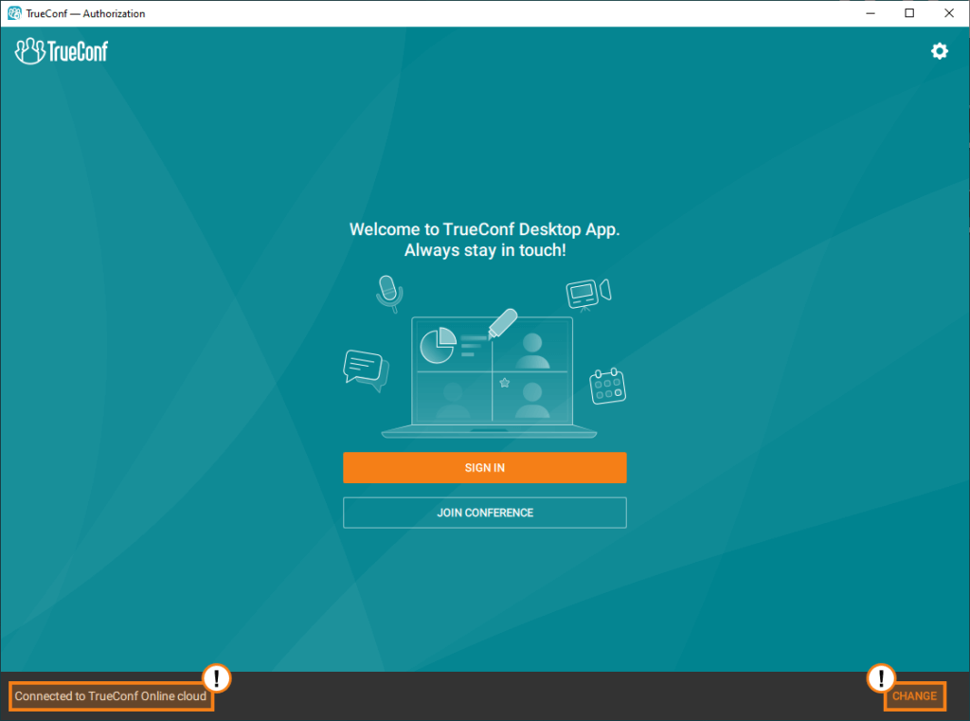Click the exclamation icon near the connection status
Screen dimensions: 970x721
click(216, 679)
